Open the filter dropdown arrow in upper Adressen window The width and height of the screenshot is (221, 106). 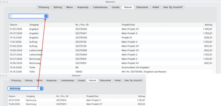pyautogui.click(x=46, y=16)
